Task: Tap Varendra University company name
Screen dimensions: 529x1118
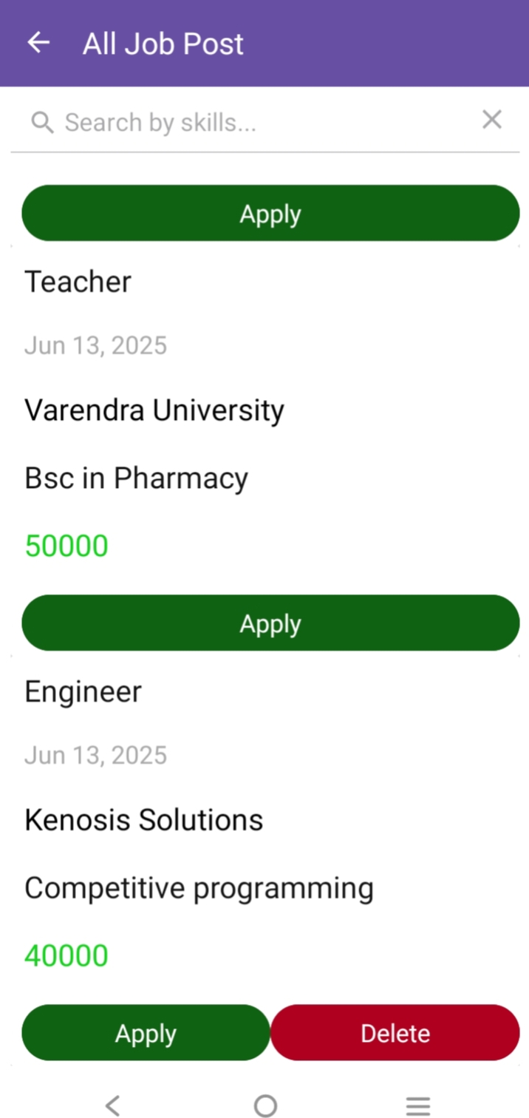Action: point(154,410)
